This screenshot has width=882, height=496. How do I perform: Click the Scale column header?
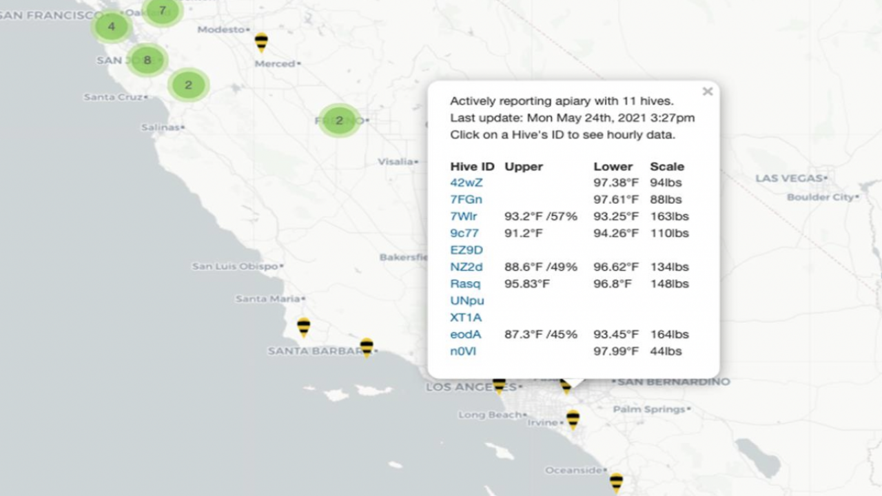point(667,167)
